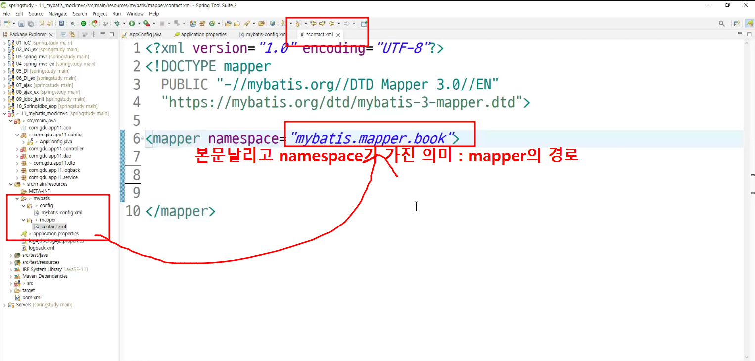Open the Window menu
755x361 pixels.
tap(135, 14)
